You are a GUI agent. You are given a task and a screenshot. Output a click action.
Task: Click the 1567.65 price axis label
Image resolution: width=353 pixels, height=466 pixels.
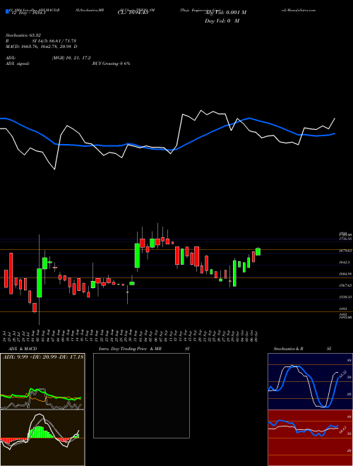[x=346, y=285]
